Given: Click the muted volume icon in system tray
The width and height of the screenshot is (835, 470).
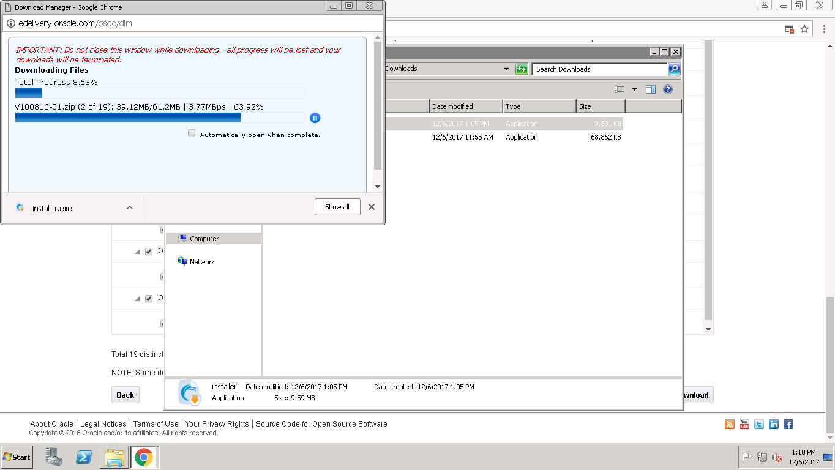Looking at the screenshot, I should coord(776,457).
